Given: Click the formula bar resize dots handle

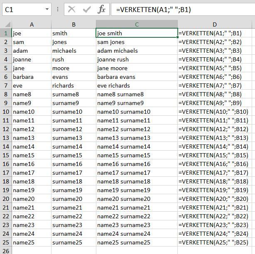Looking at the screenshot, I should point(58,9).
